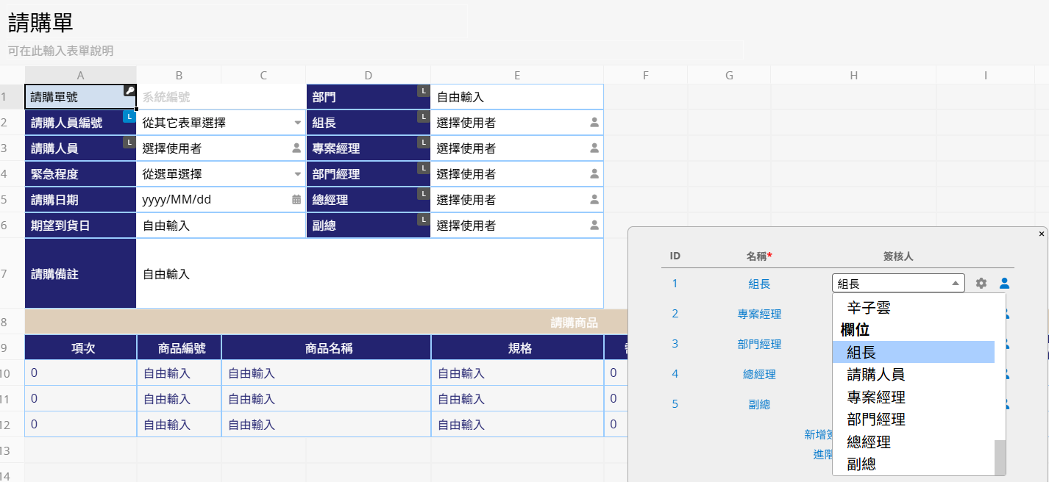Click the 請購單 form title field
The height and width of the screenshot is (482, 1049).
click(x=235, y=23)
